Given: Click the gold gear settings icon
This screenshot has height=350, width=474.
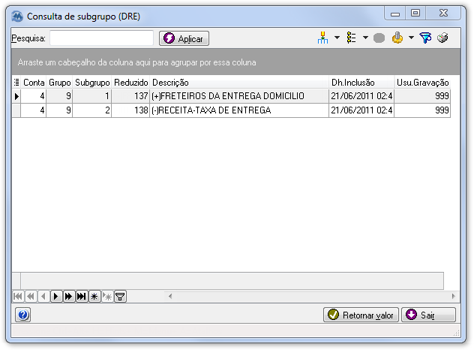Looking at the screenshot, I should coord(397,38).
